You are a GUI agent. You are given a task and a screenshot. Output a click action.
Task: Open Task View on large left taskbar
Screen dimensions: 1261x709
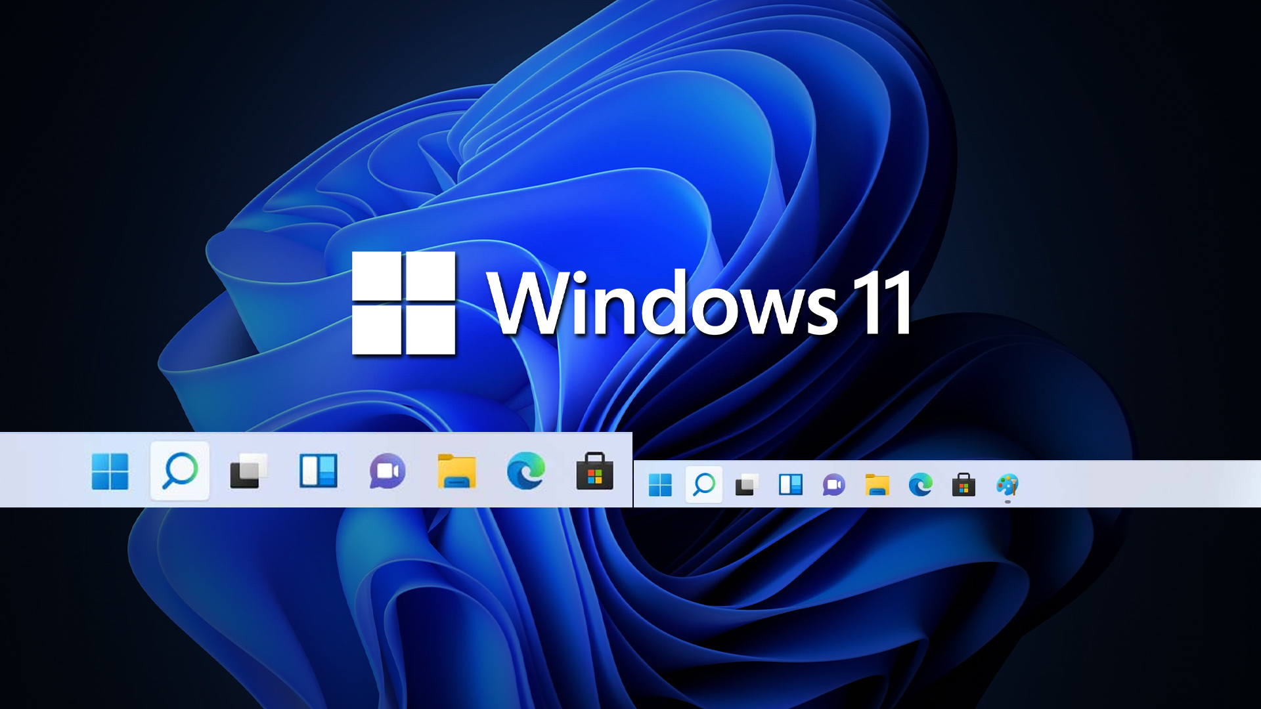pos(249,471)
